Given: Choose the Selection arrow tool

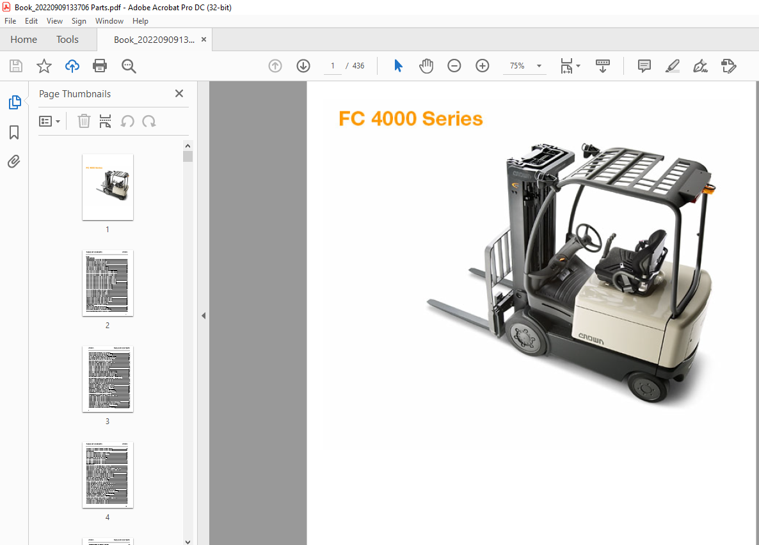Looking at the screenshot, I should pos(398,66).
